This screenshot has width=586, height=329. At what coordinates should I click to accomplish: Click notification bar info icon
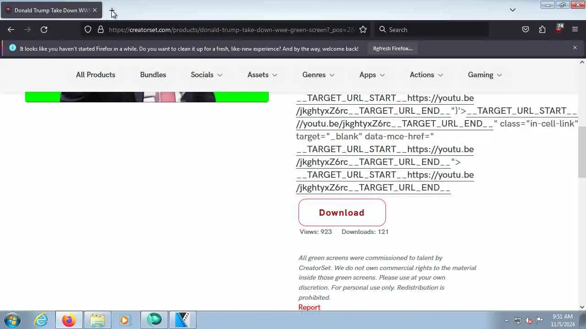tap(12, 48)
